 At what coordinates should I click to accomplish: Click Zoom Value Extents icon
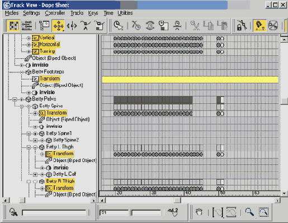(x=231, y=212)
